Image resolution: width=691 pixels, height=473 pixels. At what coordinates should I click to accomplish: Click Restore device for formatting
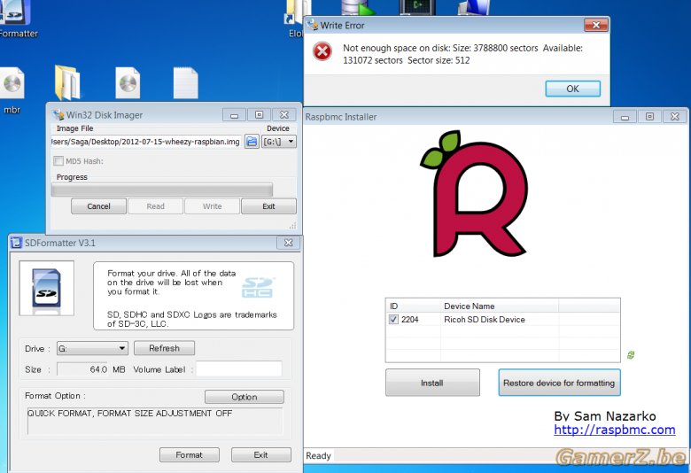pos(559,383)
